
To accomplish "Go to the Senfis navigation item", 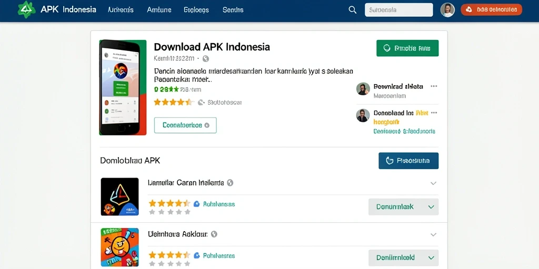I will coord(233,10).
